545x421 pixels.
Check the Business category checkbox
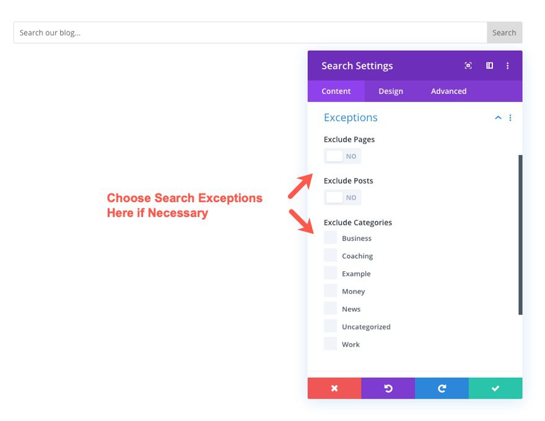(x=330, y=237)
